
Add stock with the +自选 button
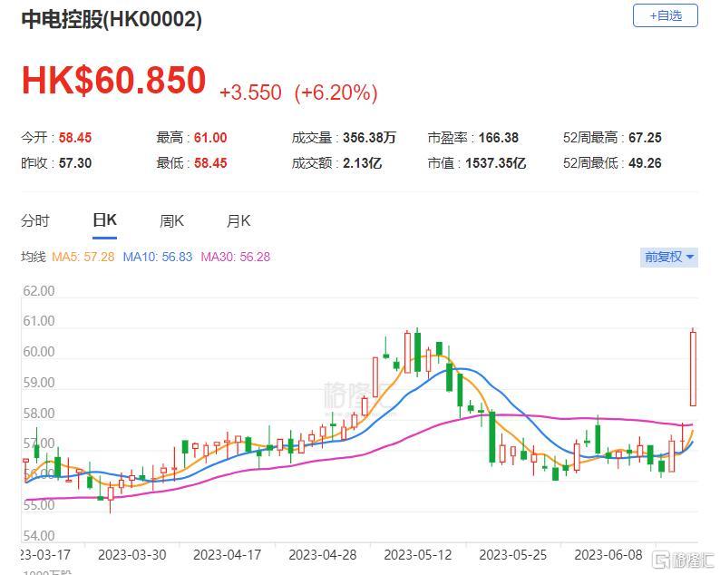[x=666, y=15]
